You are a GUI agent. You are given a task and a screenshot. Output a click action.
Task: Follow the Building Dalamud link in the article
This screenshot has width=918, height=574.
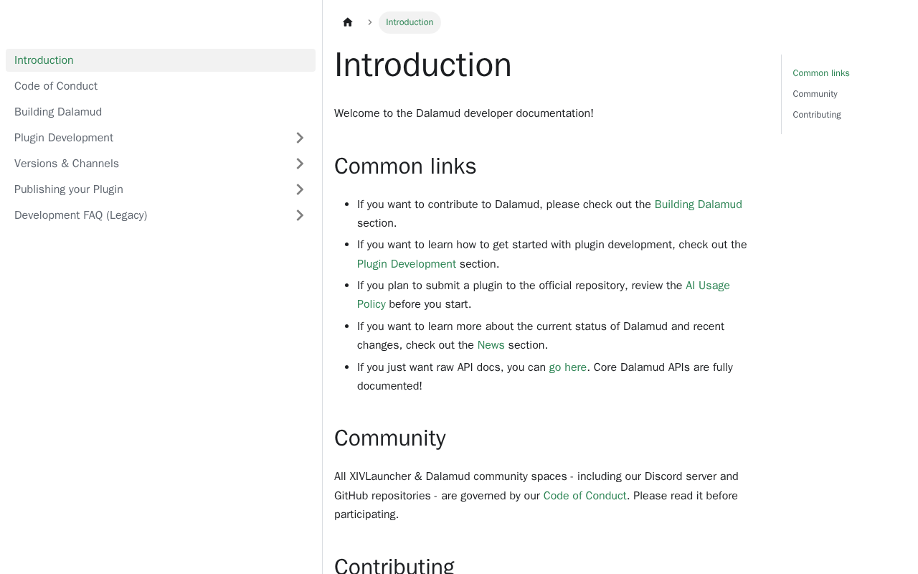(698, 204)
